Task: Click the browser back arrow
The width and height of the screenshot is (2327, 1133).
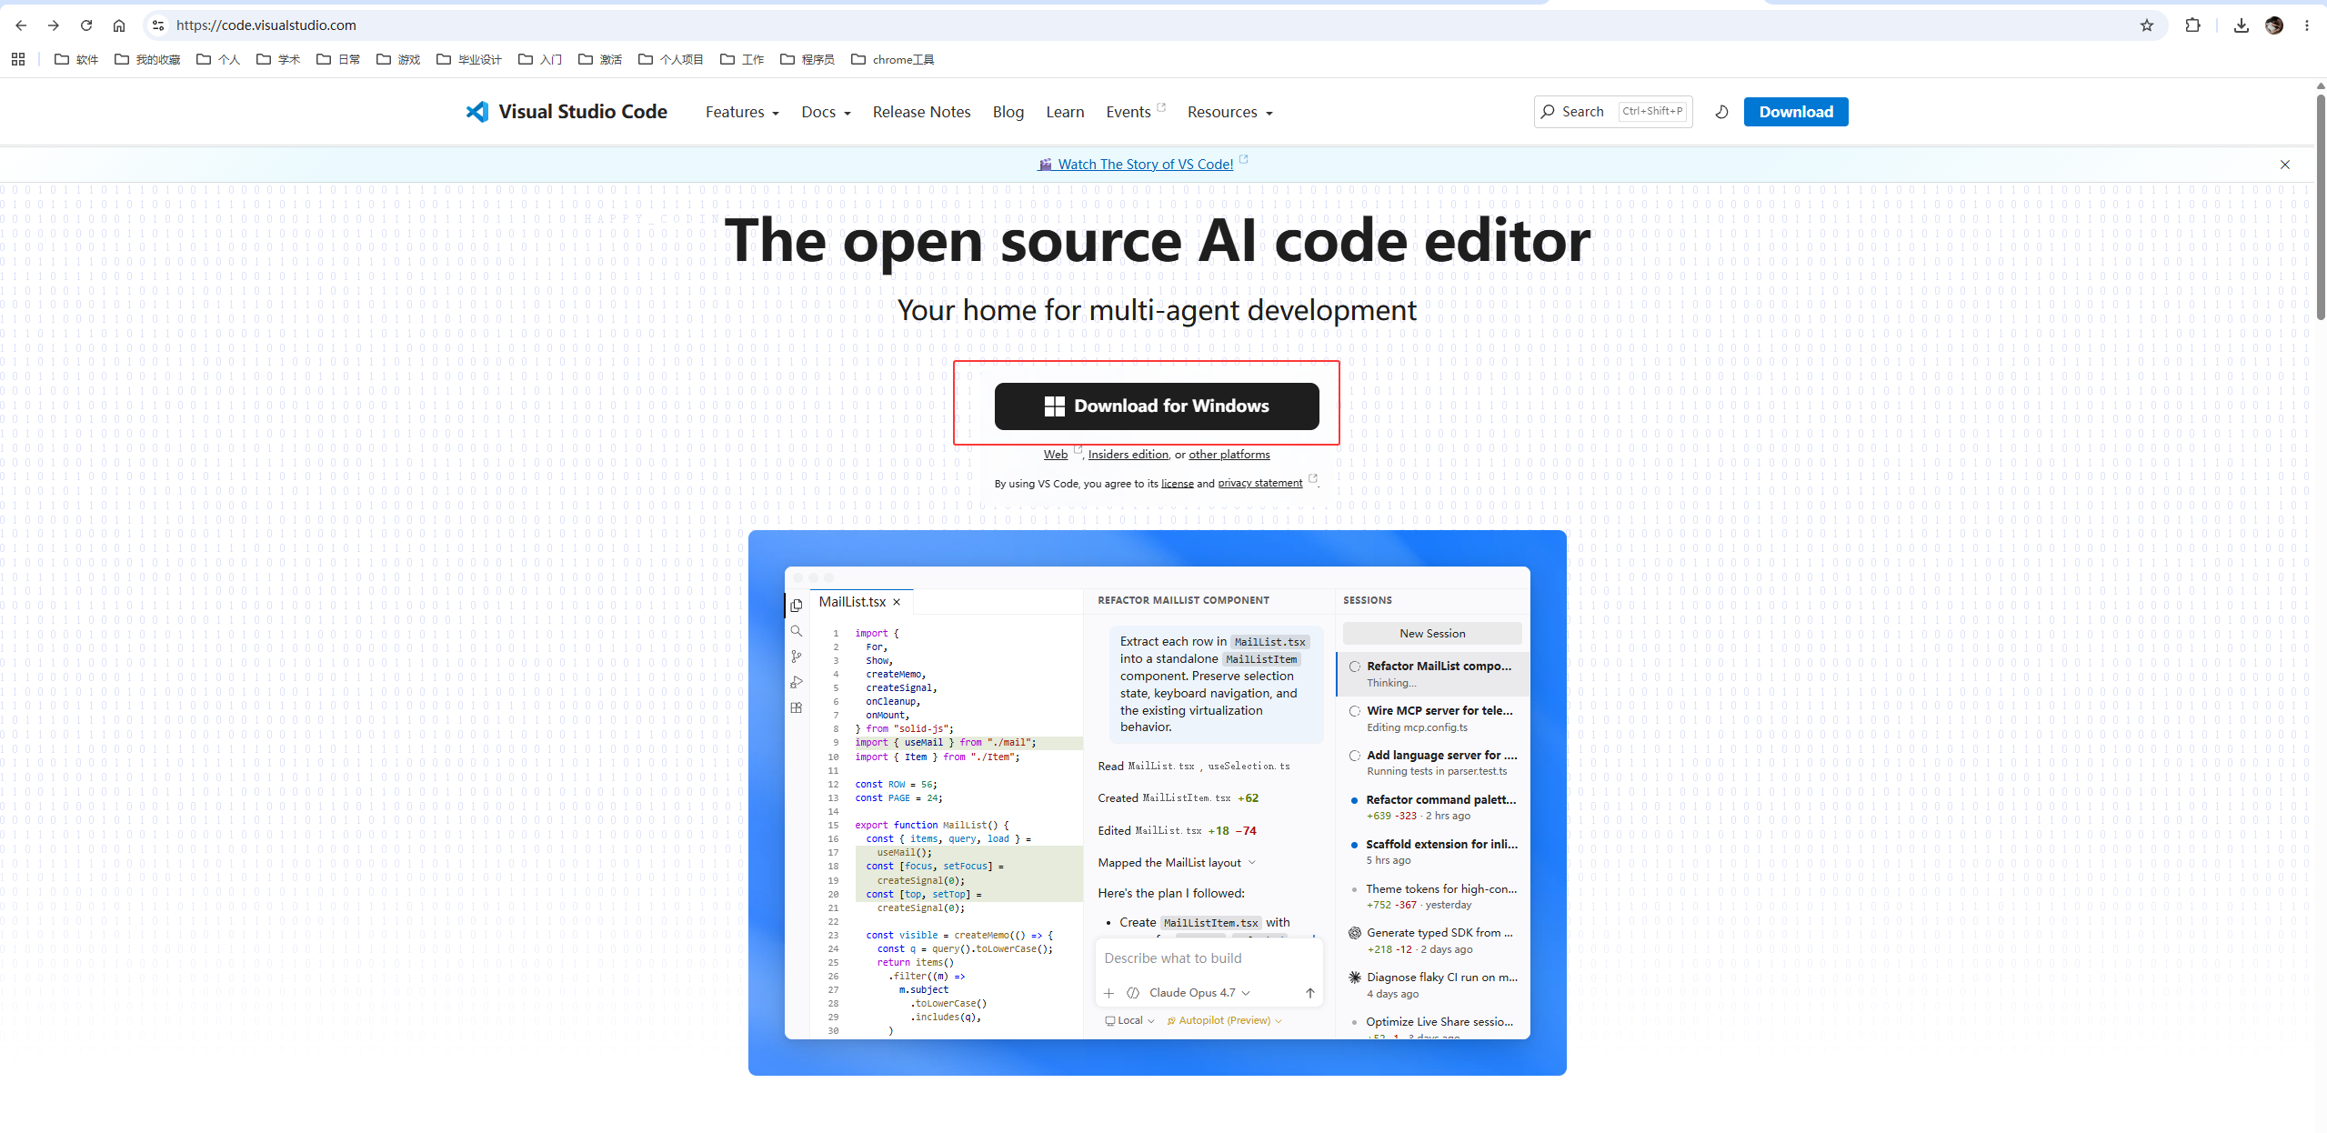Action: pos(21,25)
